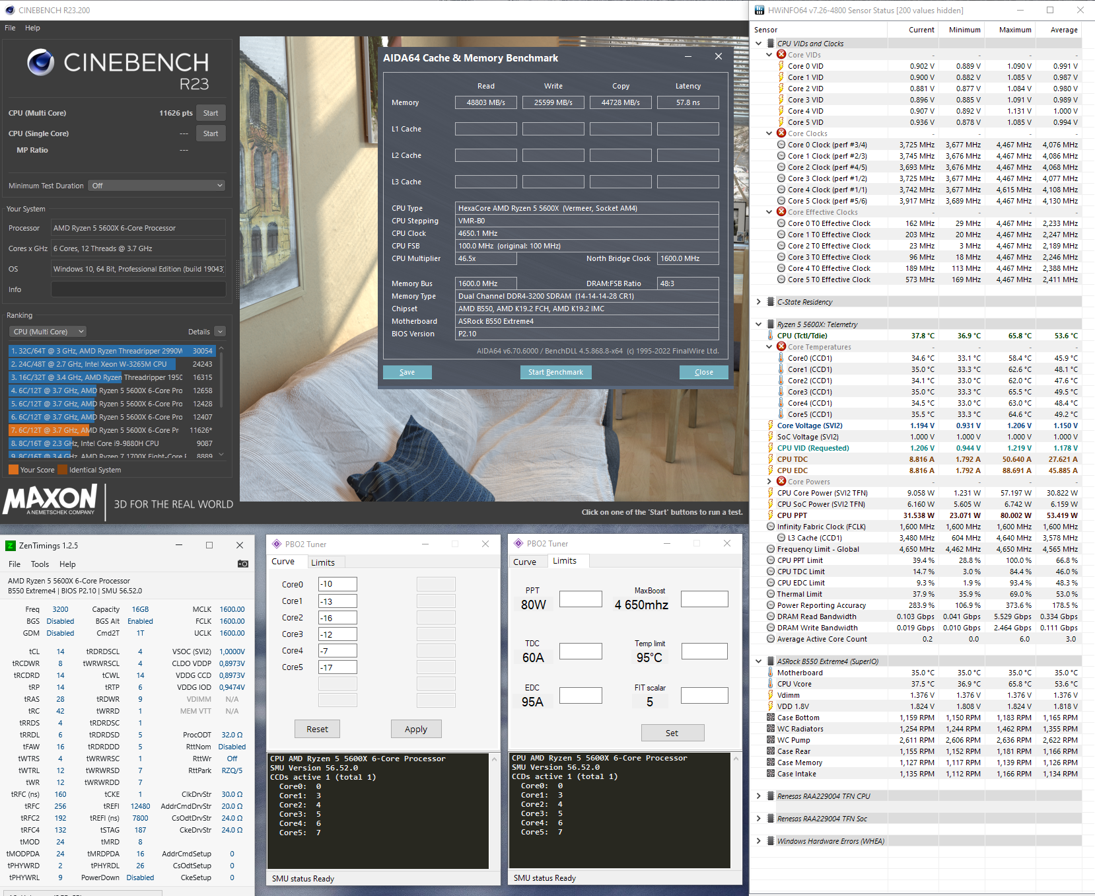Click the HWiNFO64 title bar app icon

[x=759, y=10]
